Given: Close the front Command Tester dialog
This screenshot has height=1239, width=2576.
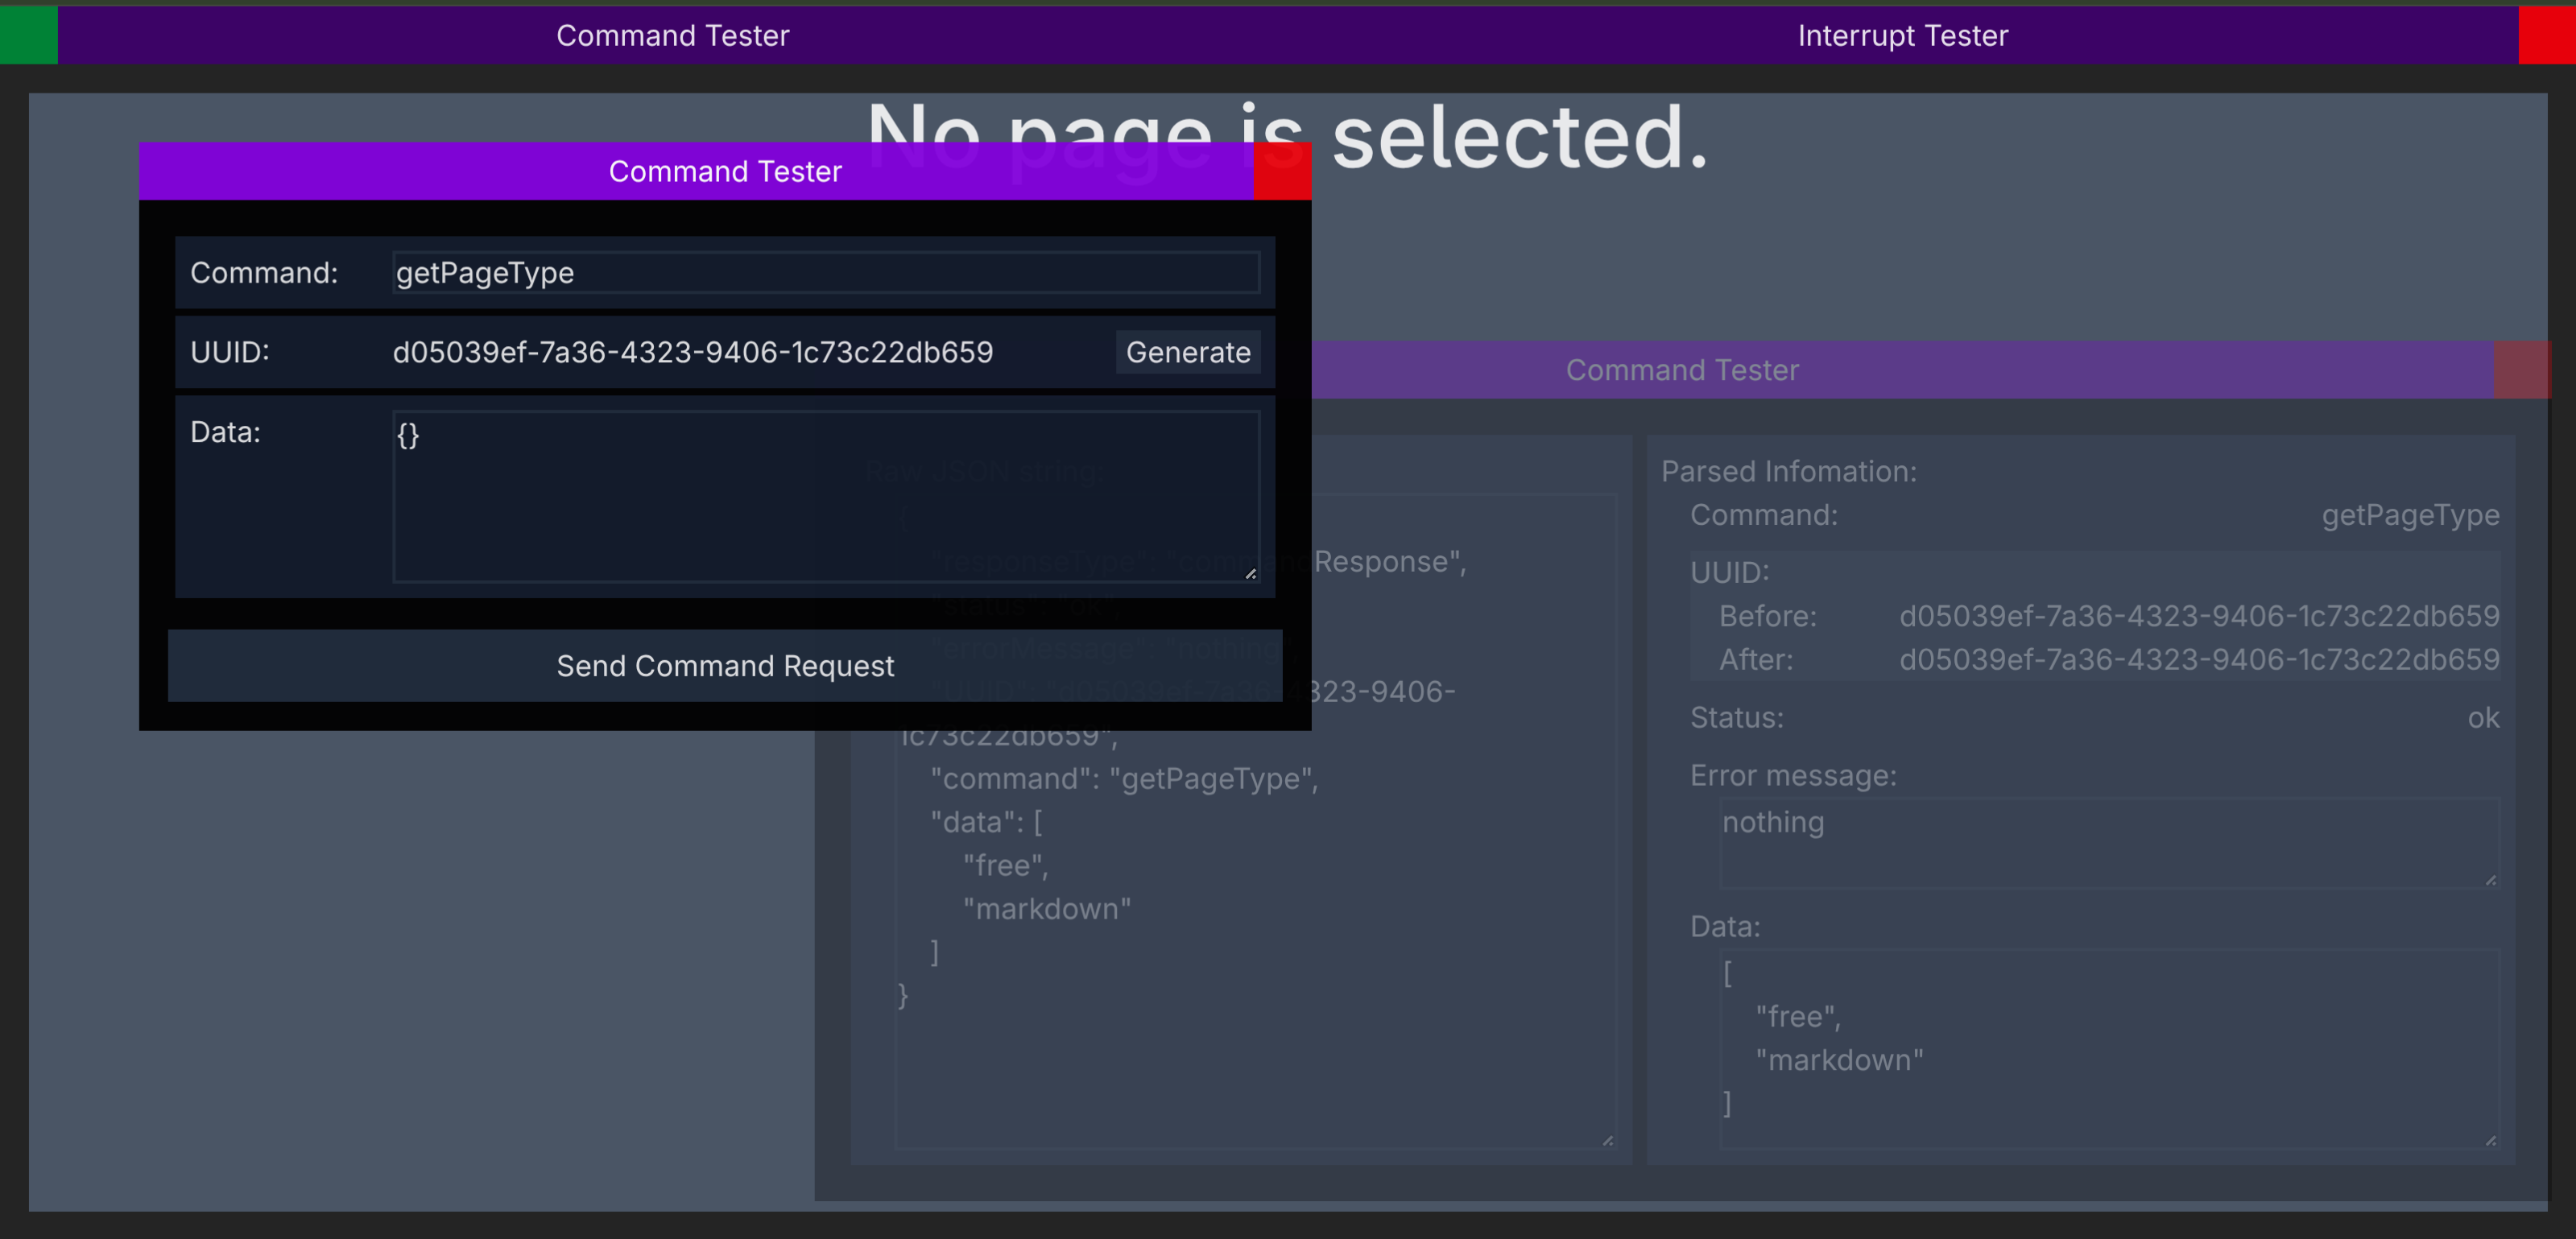Looking at the screenshot, I should click(x=1282, y=171).
